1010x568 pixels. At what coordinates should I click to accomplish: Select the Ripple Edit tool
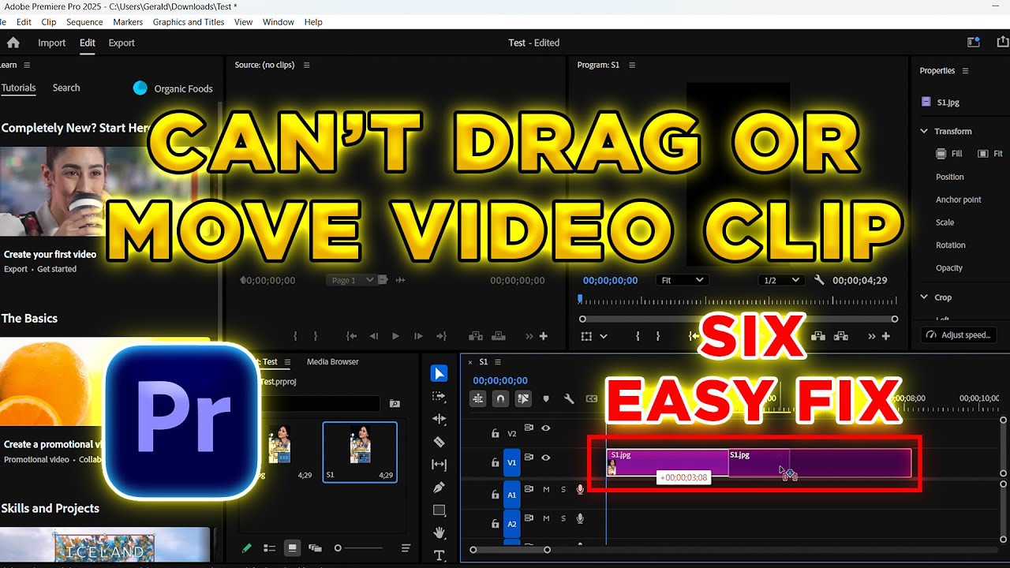coord(440,419)
